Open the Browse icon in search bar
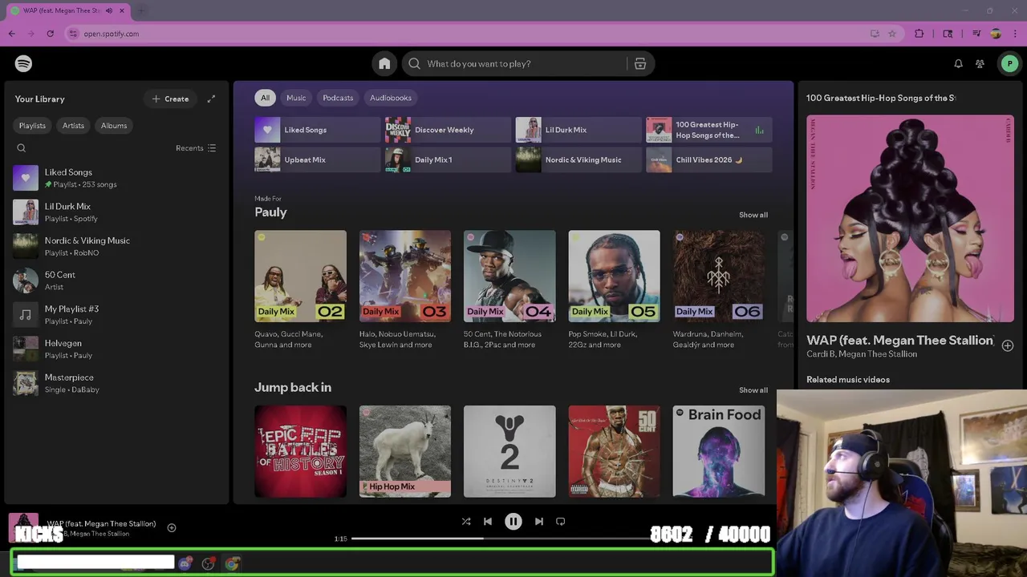 point(640,63)
